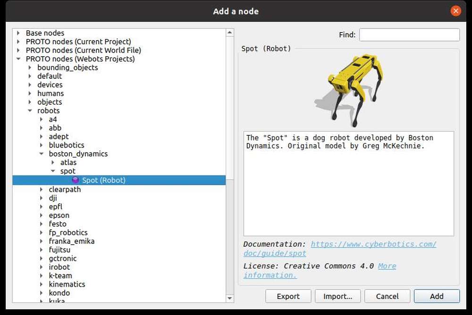
Task: Expand the objects folder arrow
Action: (30, 102)
